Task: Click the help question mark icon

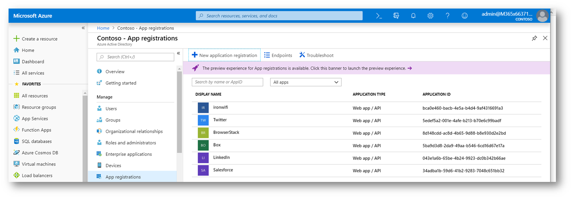Action: click(x=448, y=16)
